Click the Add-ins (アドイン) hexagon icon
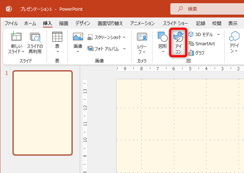Screen dimensions: 244x173 tap(234, 36)
